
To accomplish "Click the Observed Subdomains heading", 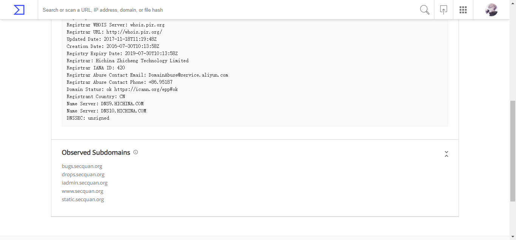I will (x=96, y=152).
